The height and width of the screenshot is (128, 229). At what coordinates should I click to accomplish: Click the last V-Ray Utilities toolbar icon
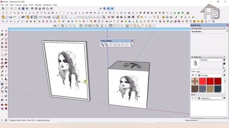point(131,45)
